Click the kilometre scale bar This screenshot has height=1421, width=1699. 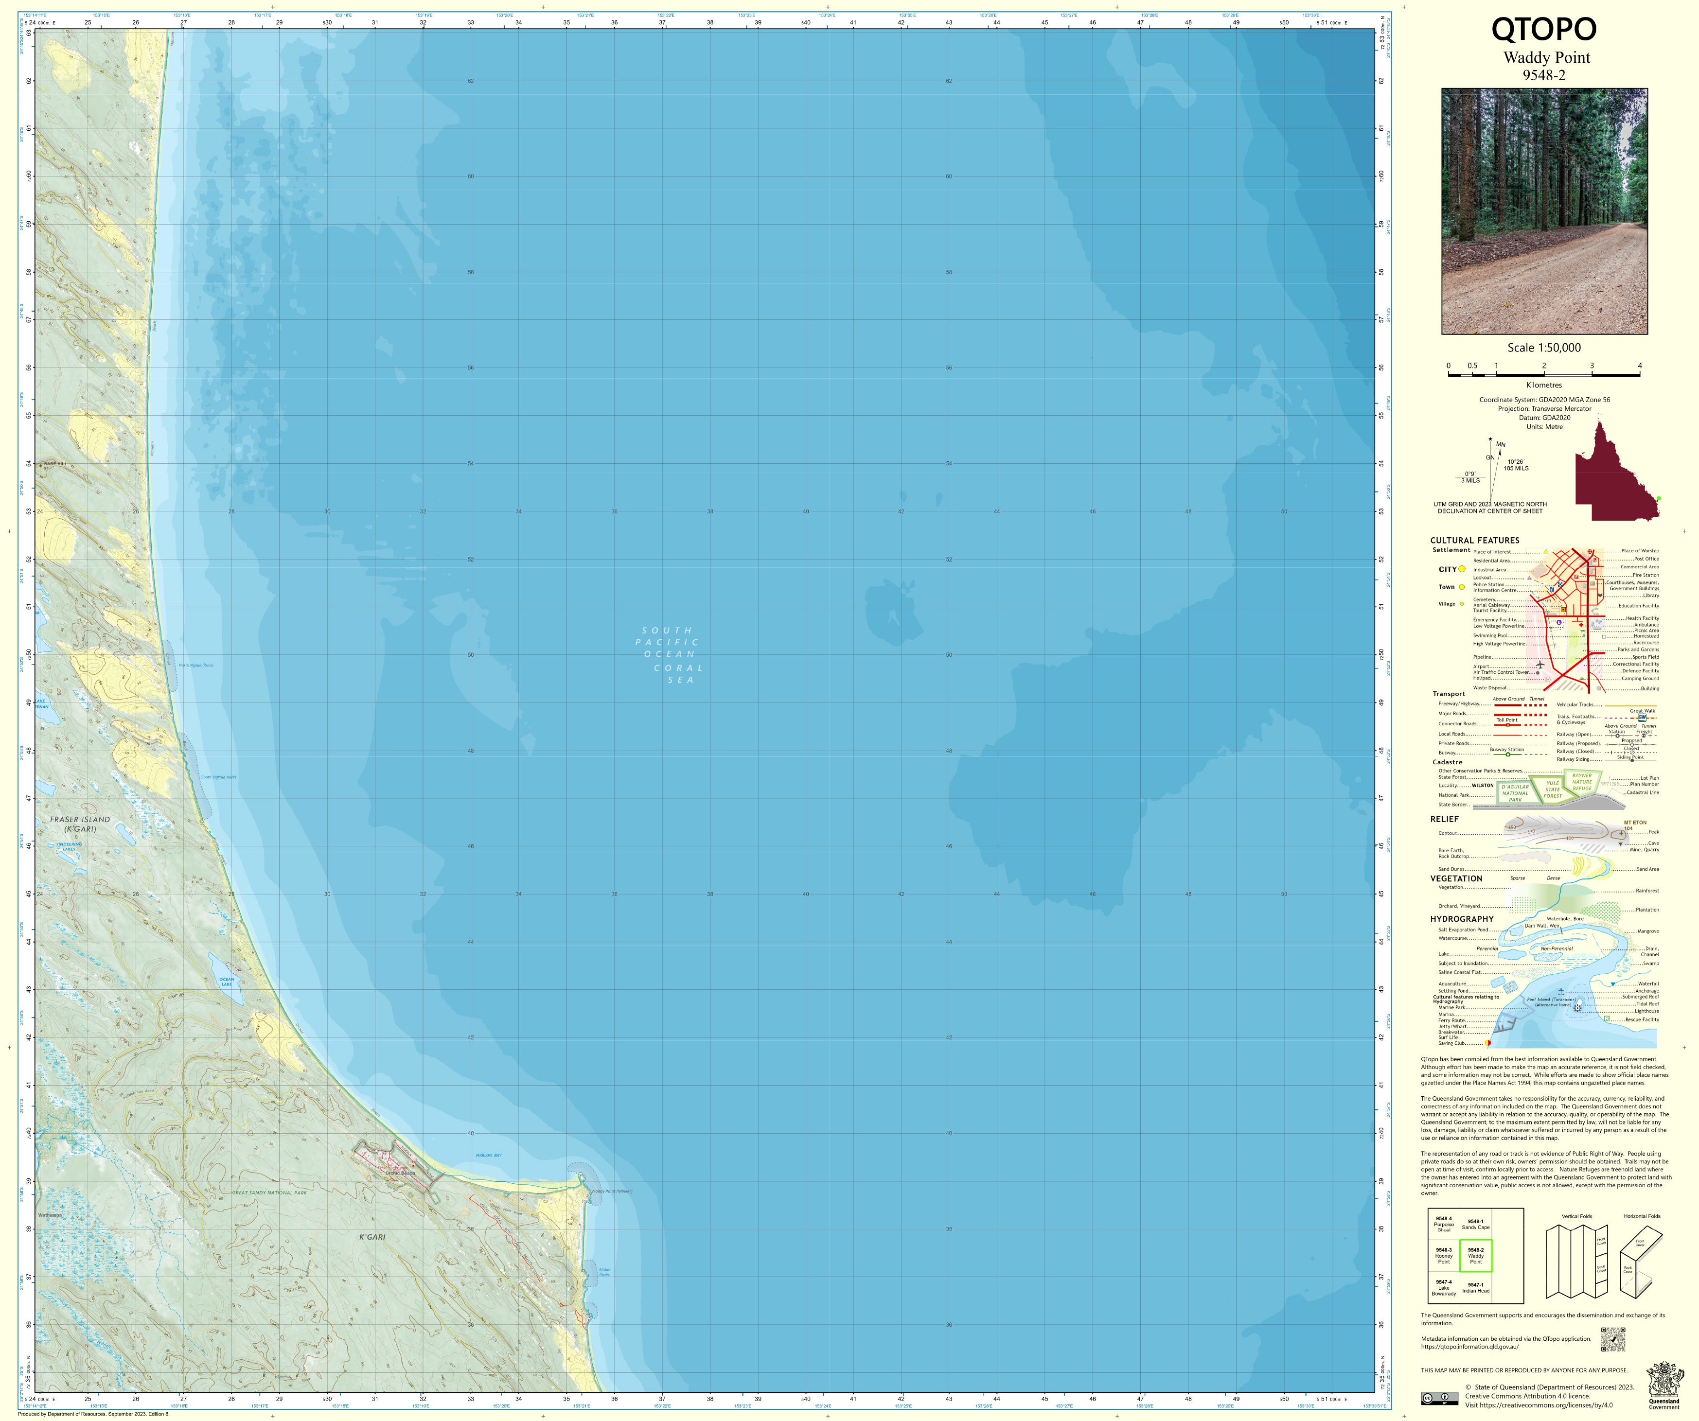[1544, 374]
